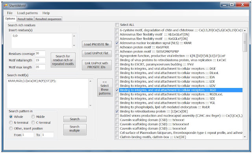
Task: Toggle the Select ALL checkbox
Action: [x=117, y=25]
